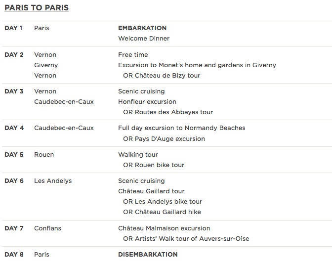Image resolution: width=332 pixels, height=266 pixels.
Task: Select the DAY 2 label
Action: click(14, 55)
